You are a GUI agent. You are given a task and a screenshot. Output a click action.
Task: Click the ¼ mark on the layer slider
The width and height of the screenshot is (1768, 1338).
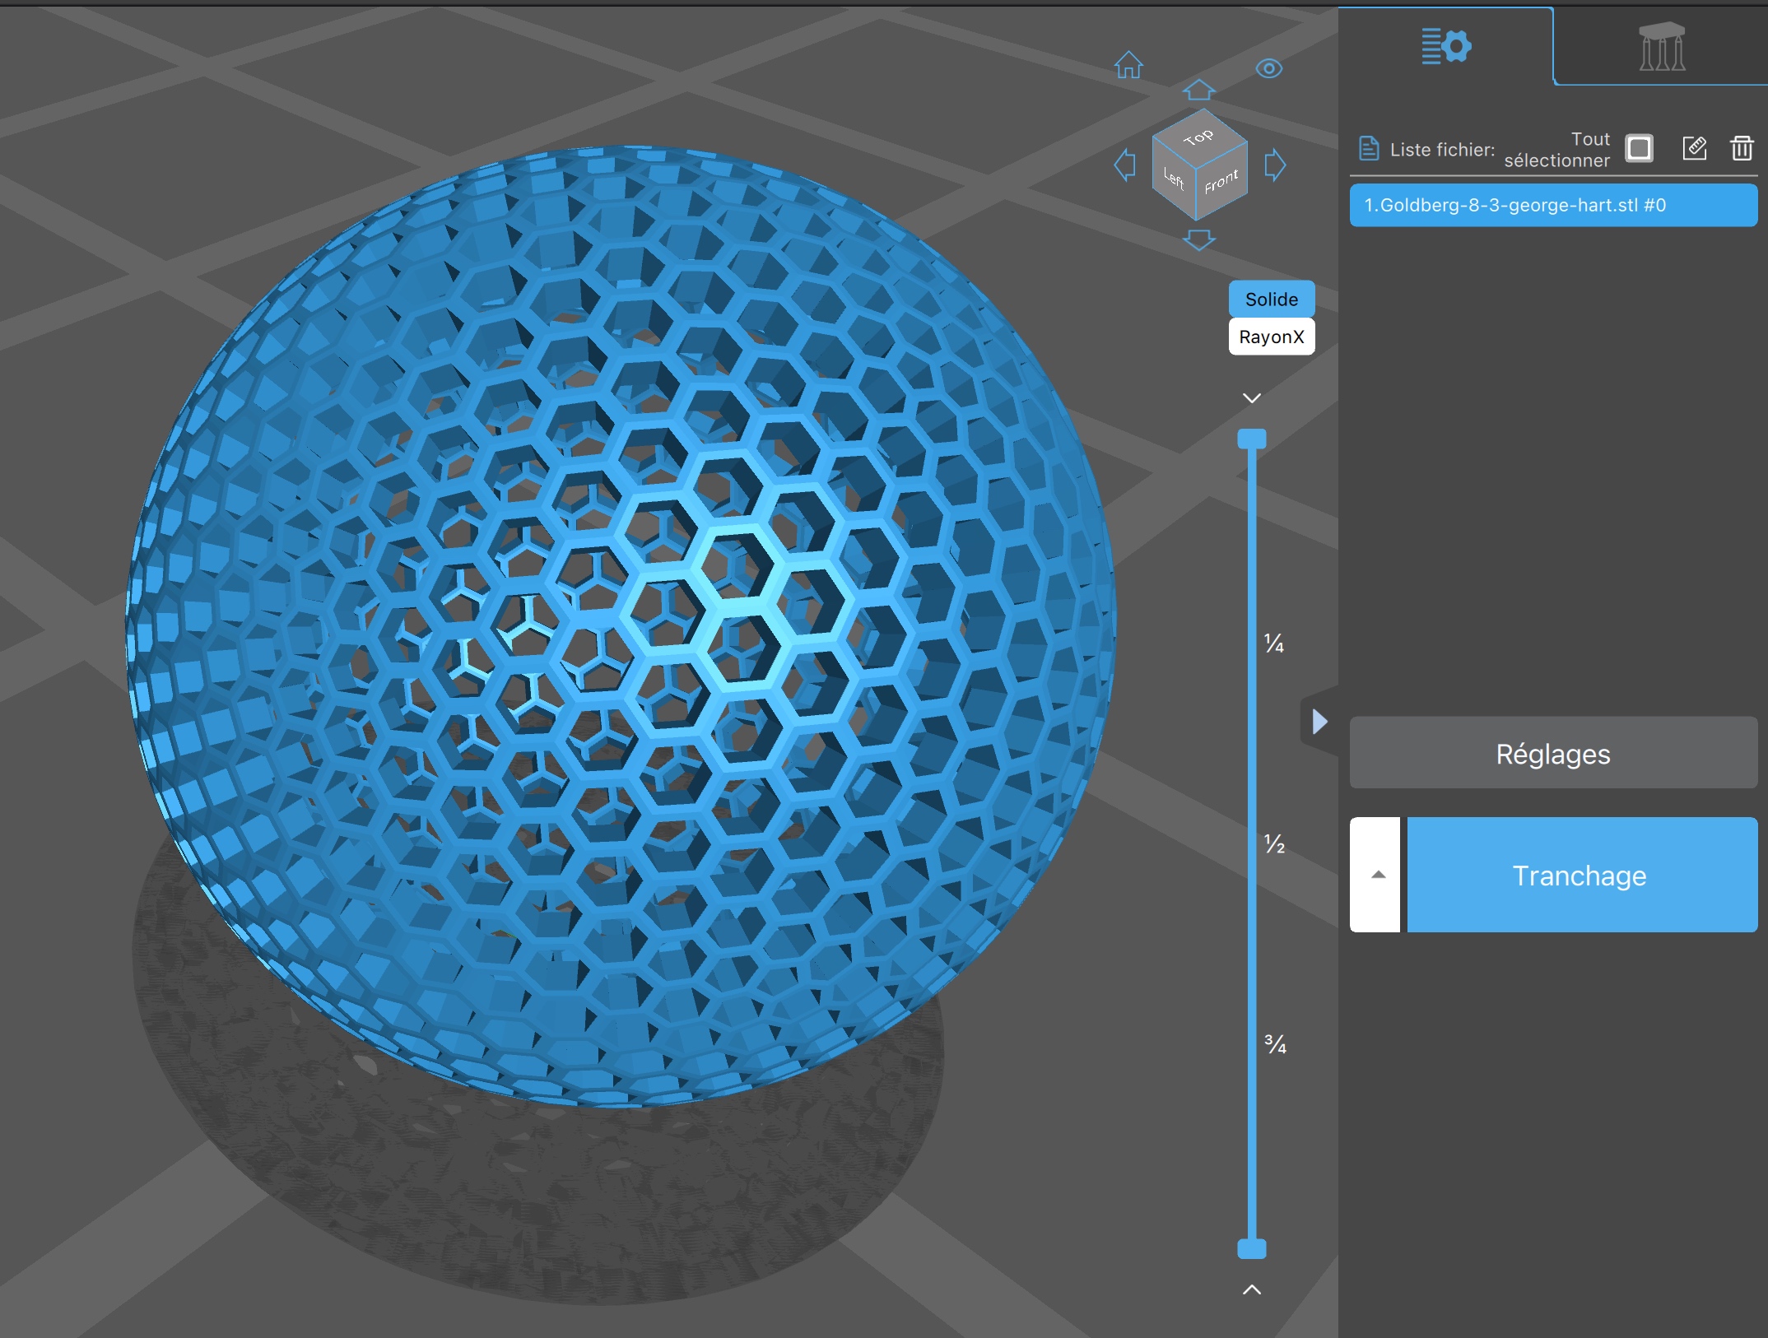coord(1274,643)
